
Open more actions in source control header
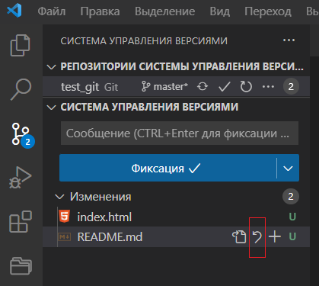pyautogui.click(x=289, y=40)
